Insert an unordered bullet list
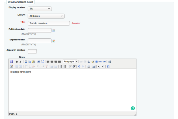This screenshot has width=178, height=119. coord(61,66)
